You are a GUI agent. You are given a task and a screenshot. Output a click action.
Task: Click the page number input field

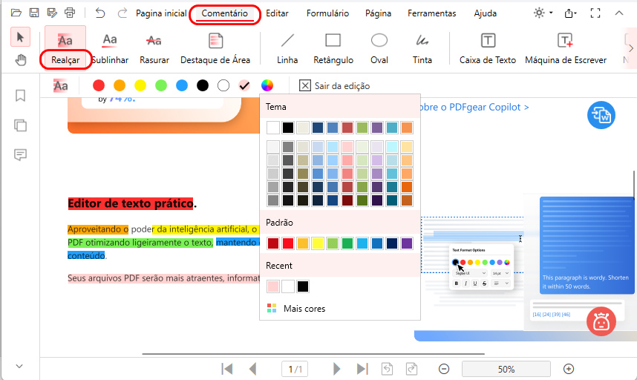(295, 369)
